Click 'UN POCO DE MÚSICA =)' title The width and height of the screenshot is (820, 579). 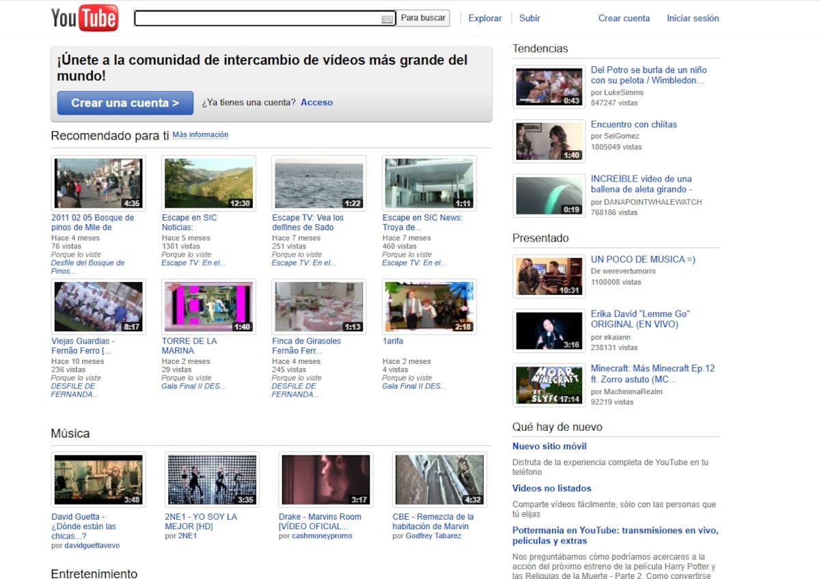click(x=643, y=259)
